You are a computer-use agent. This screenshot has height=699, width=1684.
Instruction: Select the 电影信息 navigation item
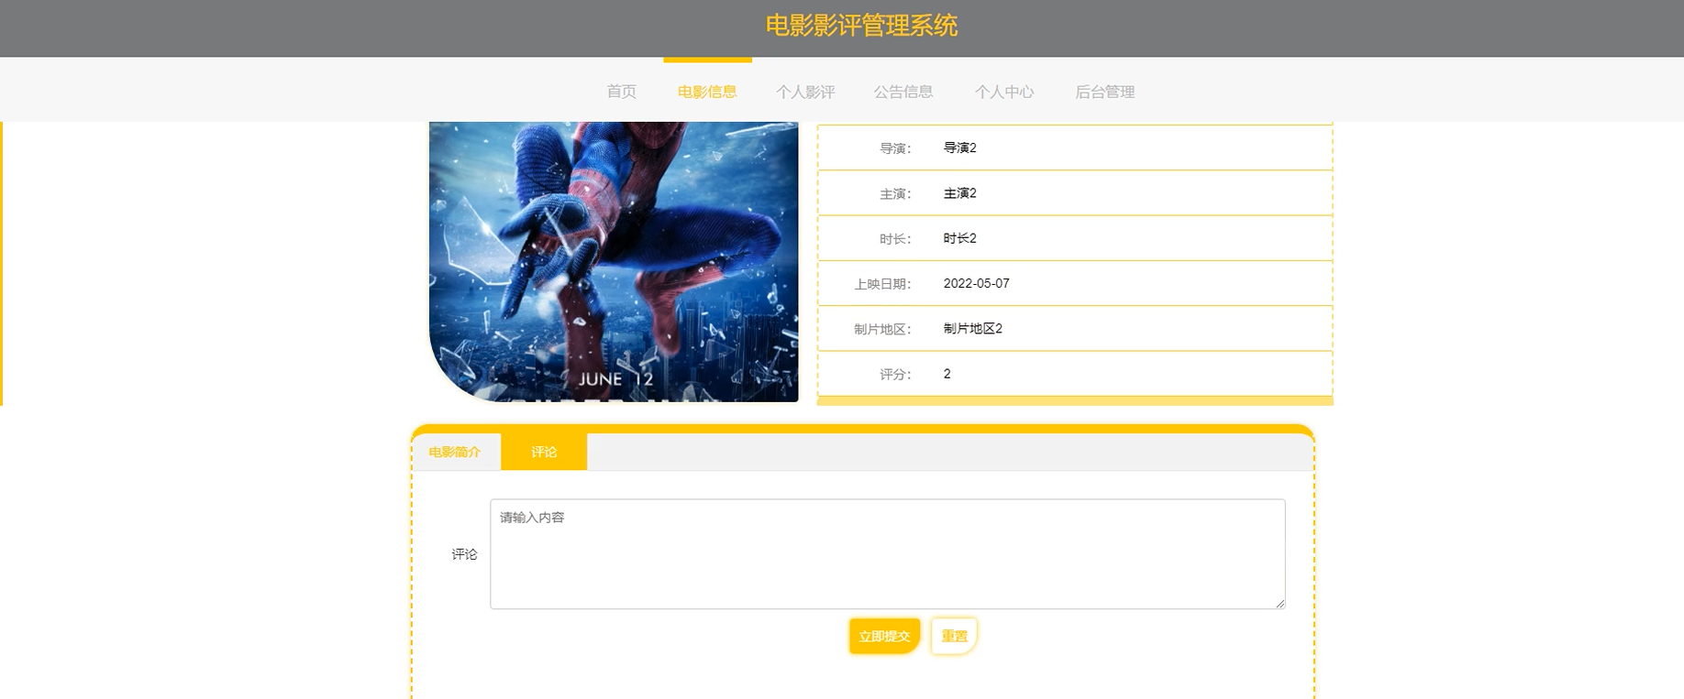pos(707,92)
